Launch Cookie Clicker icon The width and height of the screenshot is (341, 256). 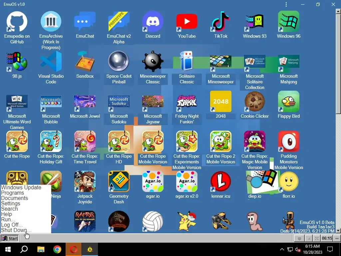(254, 102)
